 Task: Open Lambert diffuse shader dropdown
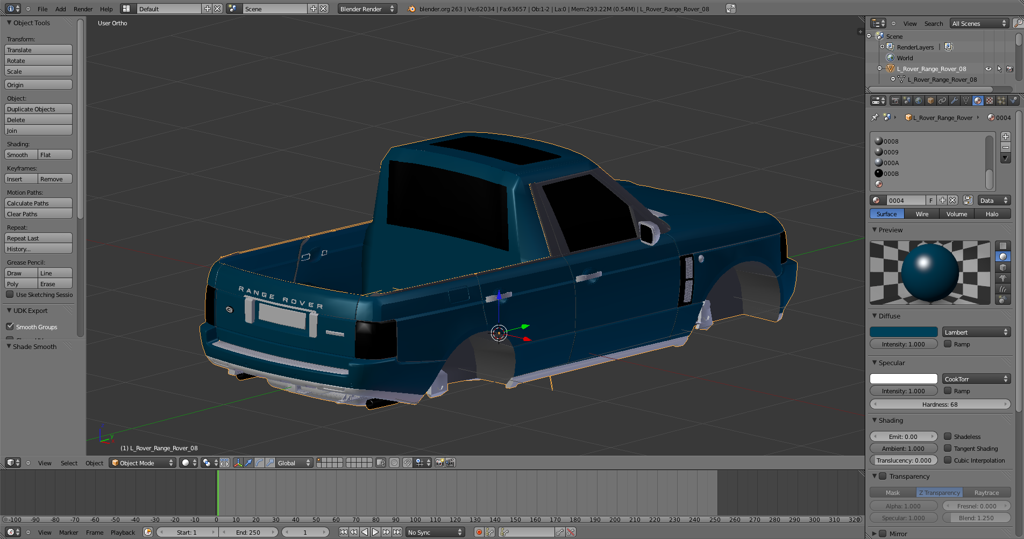[x=976, y=332]
